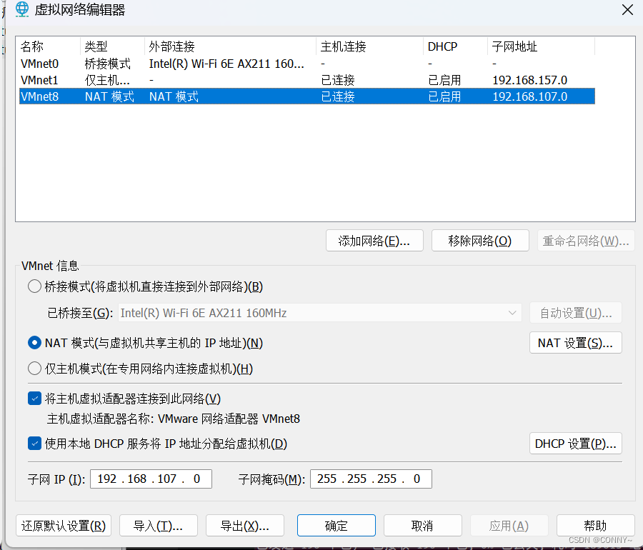The image size is (643, 550).
Task: Open DHCP 设置(P)... dialog
Action: (576, 444)
